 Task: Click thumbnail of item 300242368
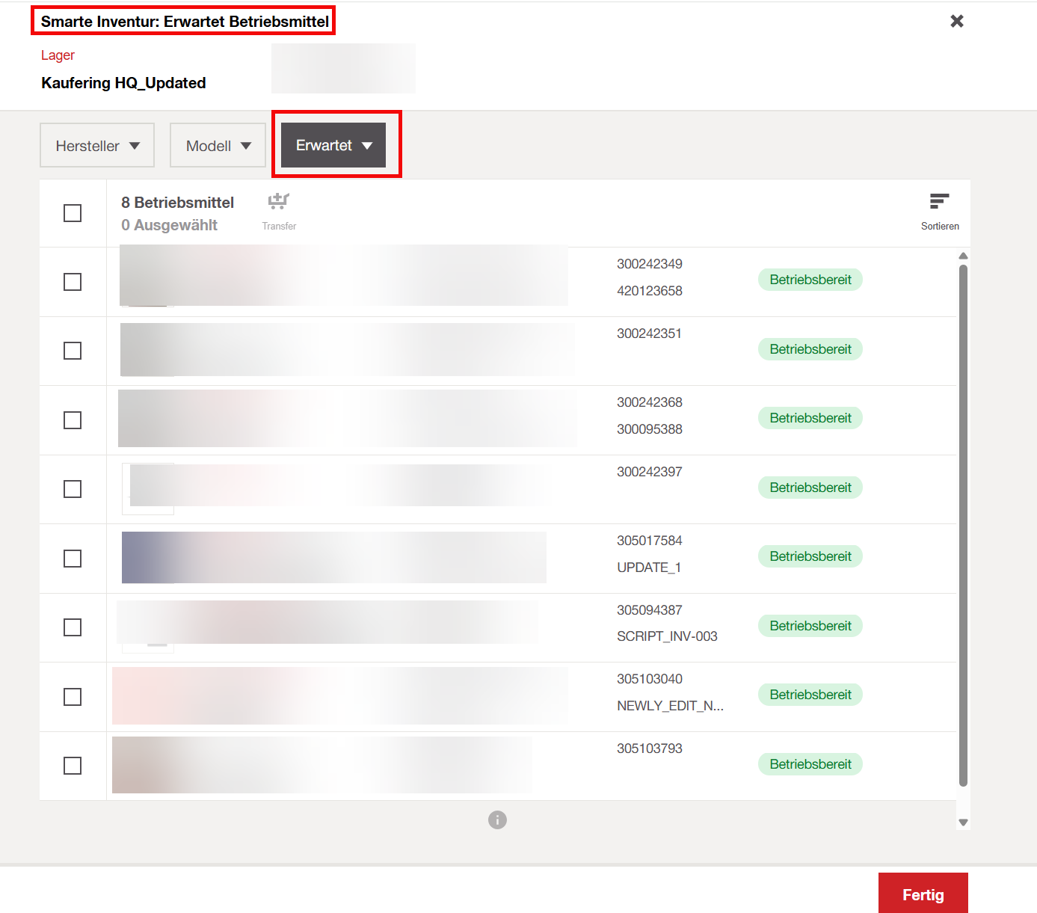(148, 419)
